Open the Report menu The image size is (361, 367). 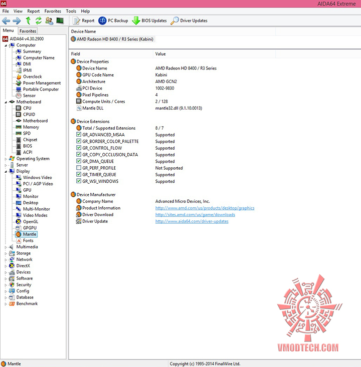tap(33, 11)
